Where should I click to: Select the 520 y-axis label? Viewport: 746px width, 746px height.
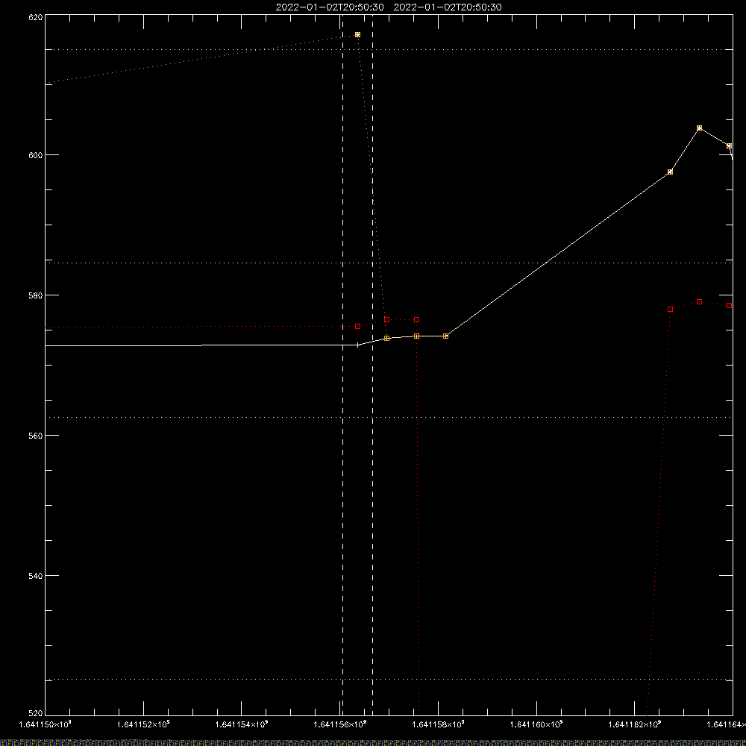[x=36, y=713]
